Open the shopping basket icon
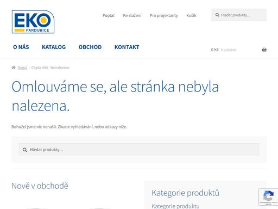Viewport: 278px width, 209px height. click(264, 50)
